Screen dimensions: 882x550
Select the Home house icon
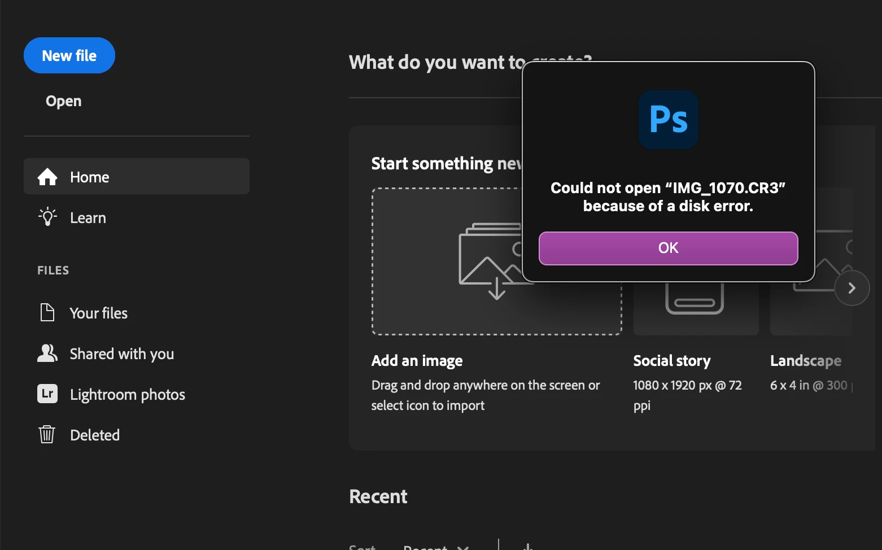click(x=47, y=177)
